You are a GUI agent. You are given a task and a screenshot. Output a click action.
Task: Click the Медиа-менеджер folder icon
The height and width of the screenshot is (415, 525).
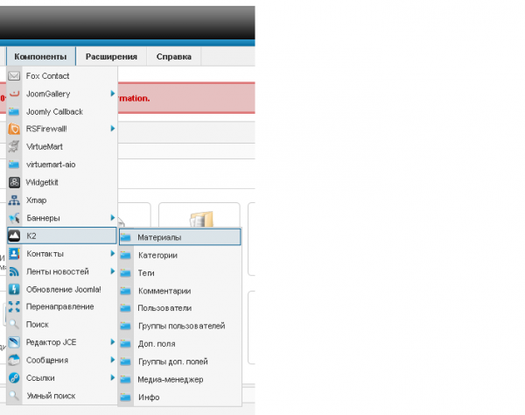[x=125, y=379]
